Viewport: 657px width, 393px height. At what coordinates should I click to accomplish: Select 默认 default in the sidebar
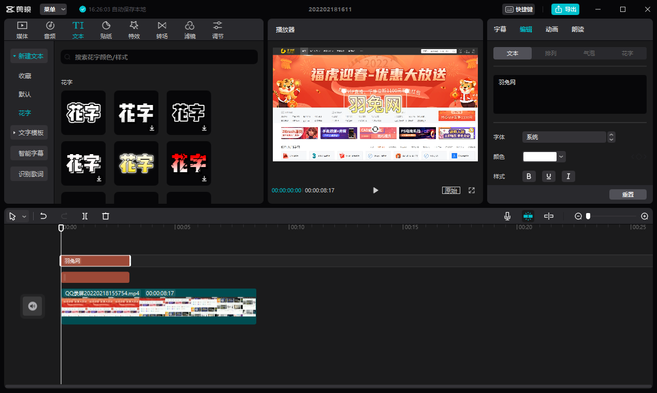pyautogui.click(x=25, y=94)
